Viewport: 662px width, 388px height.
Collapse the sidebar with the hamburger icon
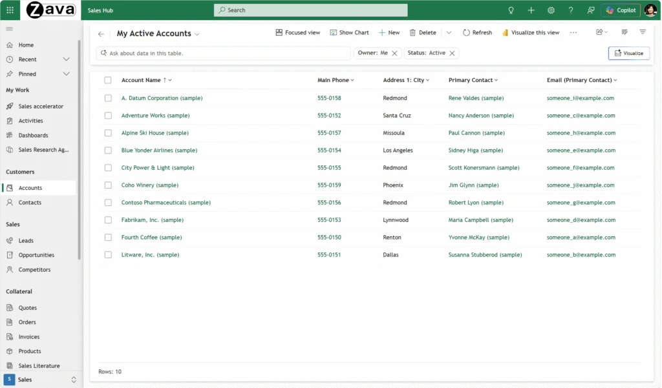10,29
